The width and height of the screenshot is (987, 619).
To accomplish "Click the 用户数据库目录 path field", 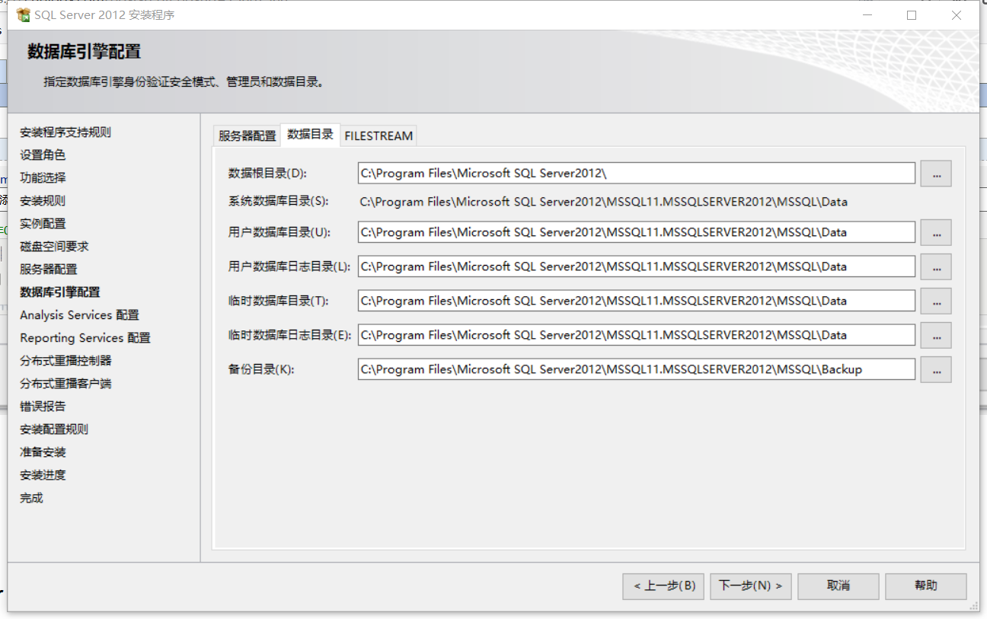I will (x=636, y=232).
